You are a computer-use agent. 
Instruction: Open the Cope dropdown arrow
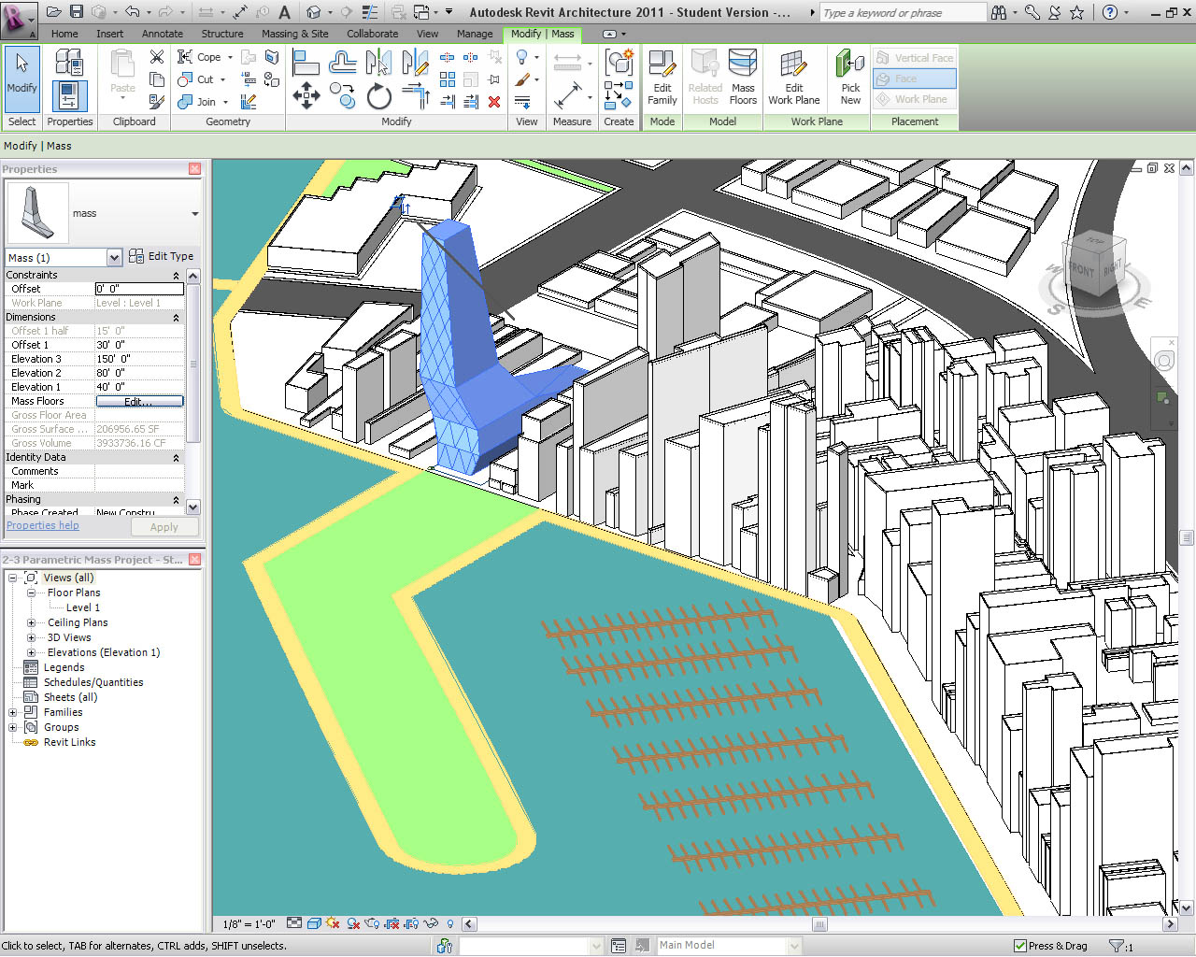tap(230, 57)
